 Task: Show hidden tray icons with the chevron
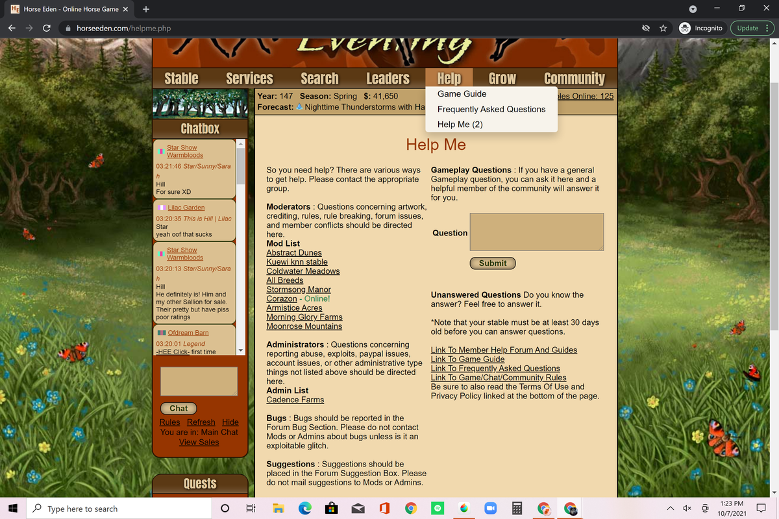[x=670, y=509]
